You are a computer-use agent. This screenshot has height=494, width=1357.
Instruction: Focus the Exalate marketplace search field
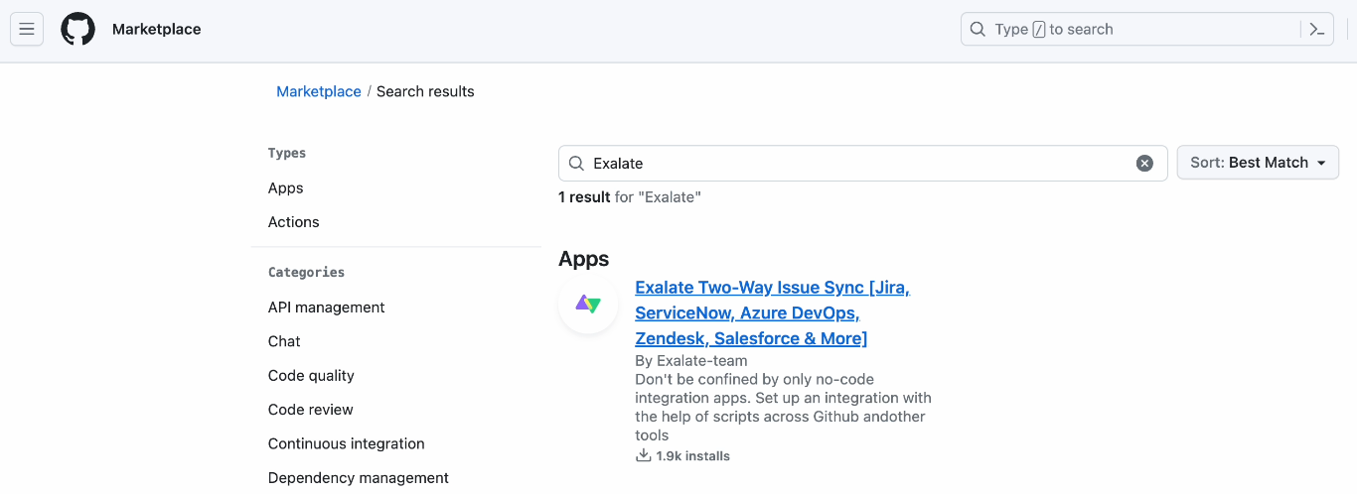point(854,164)
